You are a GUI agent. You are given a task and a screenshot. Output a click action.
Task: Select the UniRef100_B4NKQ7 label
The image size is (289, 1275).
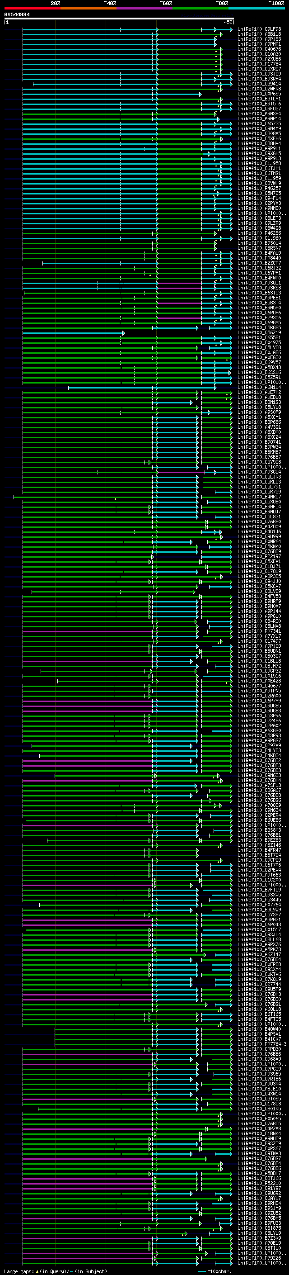(259, 497)
